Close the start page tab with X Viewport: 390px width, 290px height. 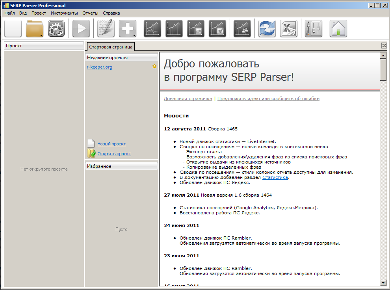(x=384, y=45)
